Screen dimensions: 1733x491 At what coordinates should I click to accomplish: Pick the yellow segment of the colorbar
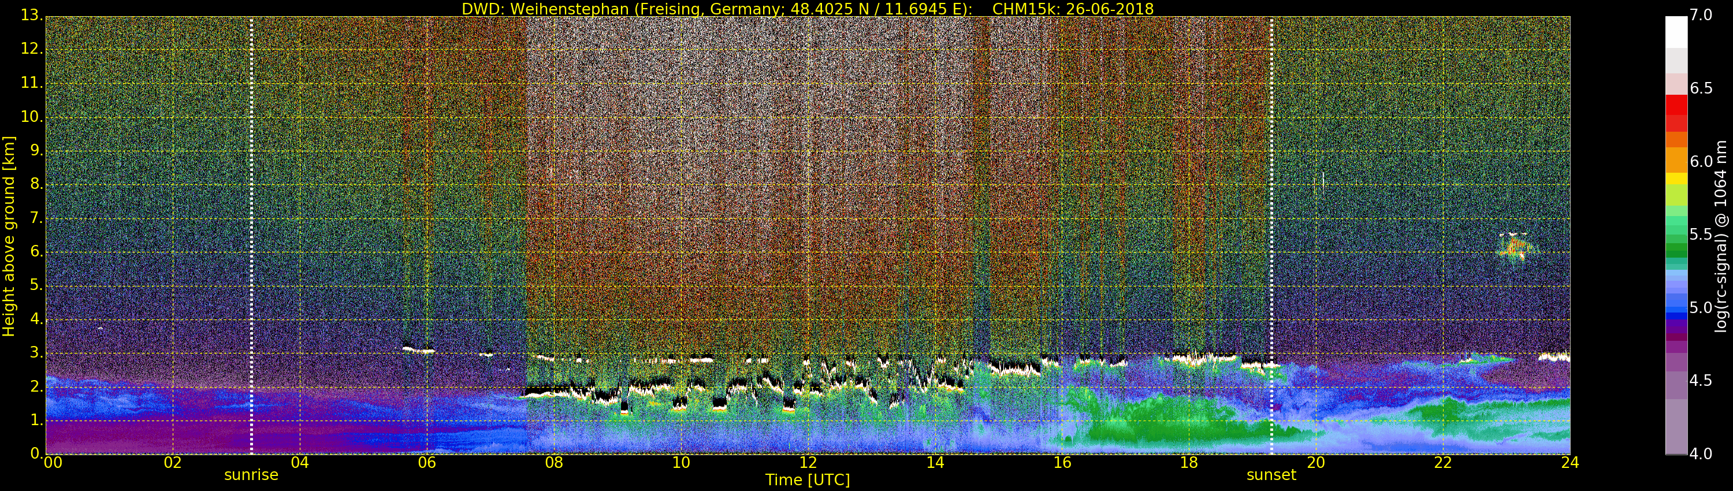point(1676,178)
